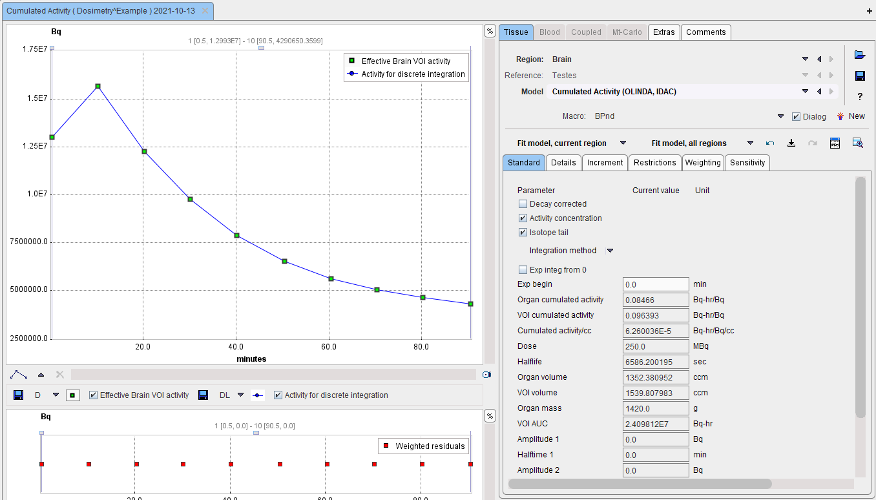Click the Dose value field
Screen dimensions: 876x500
(x=656, y=346)
